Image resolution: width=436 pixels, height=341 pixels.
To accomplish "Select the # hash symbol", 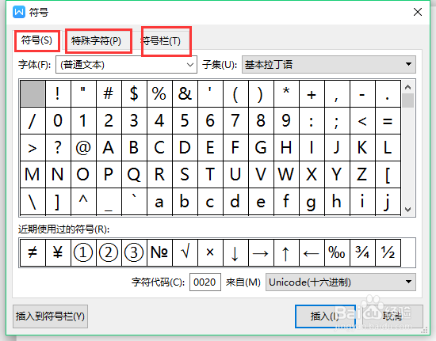I will coord(109,94).
